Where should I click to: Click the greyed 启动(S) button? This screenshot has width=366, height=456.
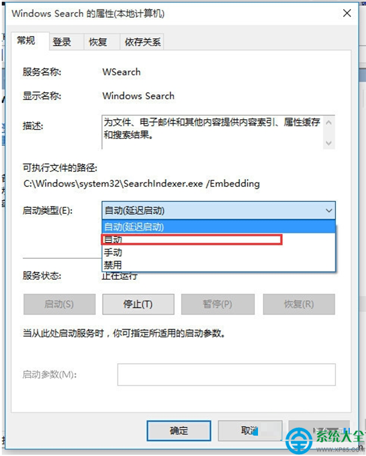(59, 304)
